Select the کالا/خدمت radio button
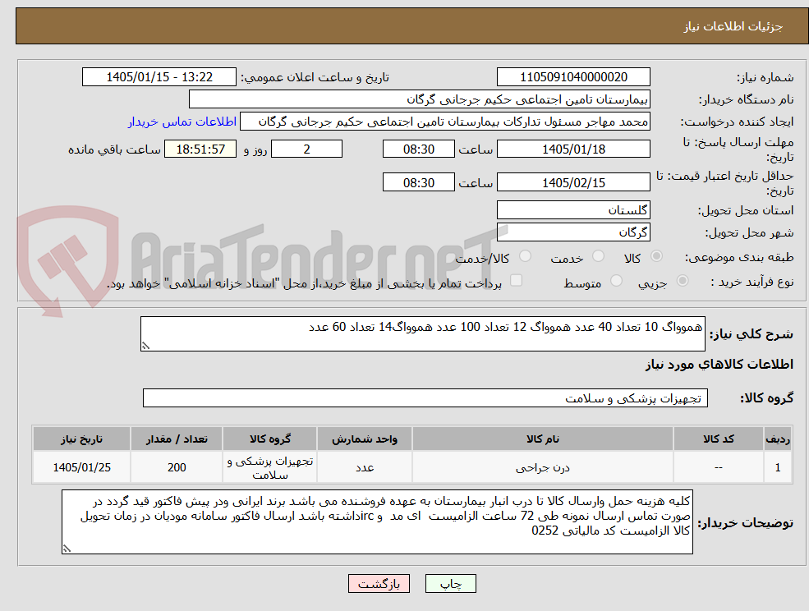 [x=525, y=256]
